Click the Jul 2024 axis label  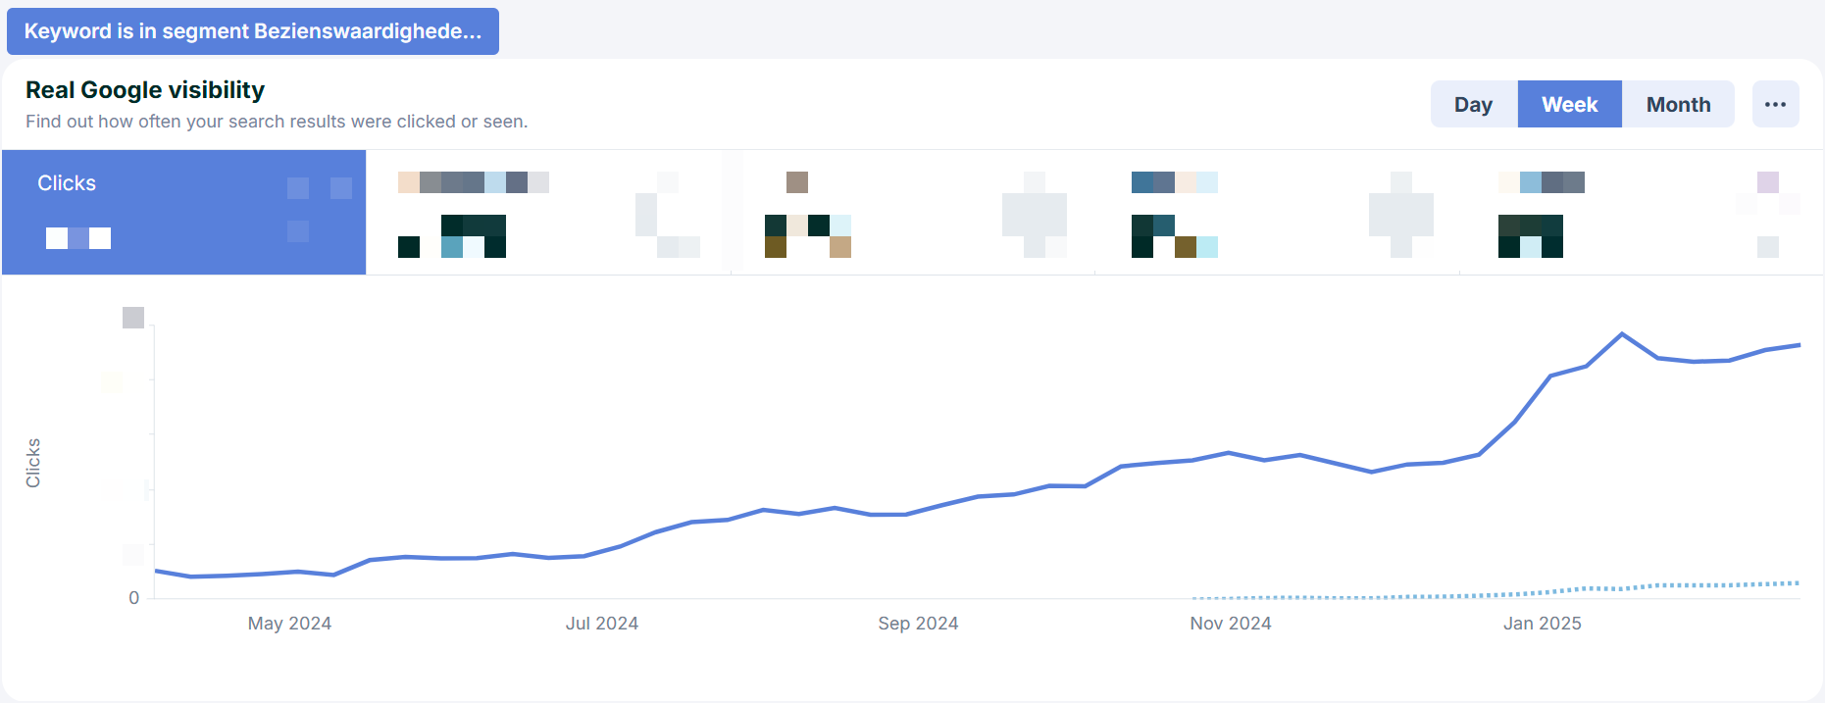(601, 624)
